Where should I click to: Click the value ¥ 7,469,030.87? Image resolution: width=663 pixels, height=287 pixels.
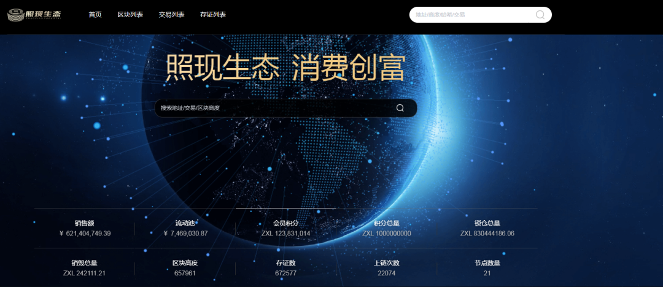[x=185, y=233]
